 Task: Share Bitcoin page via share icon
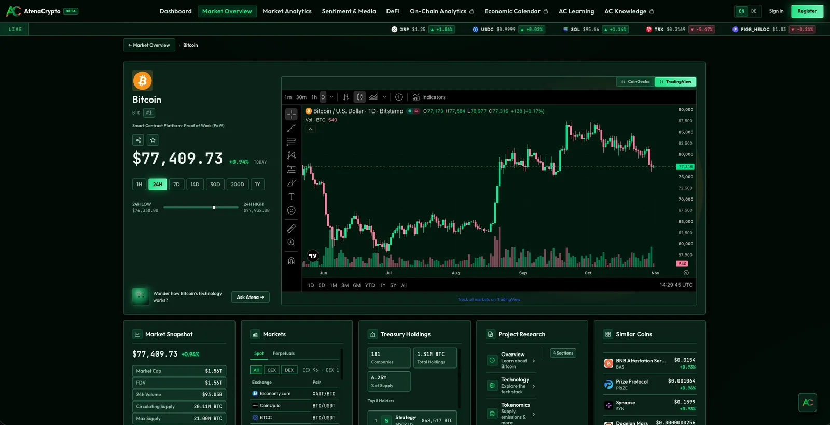[138, 140]
